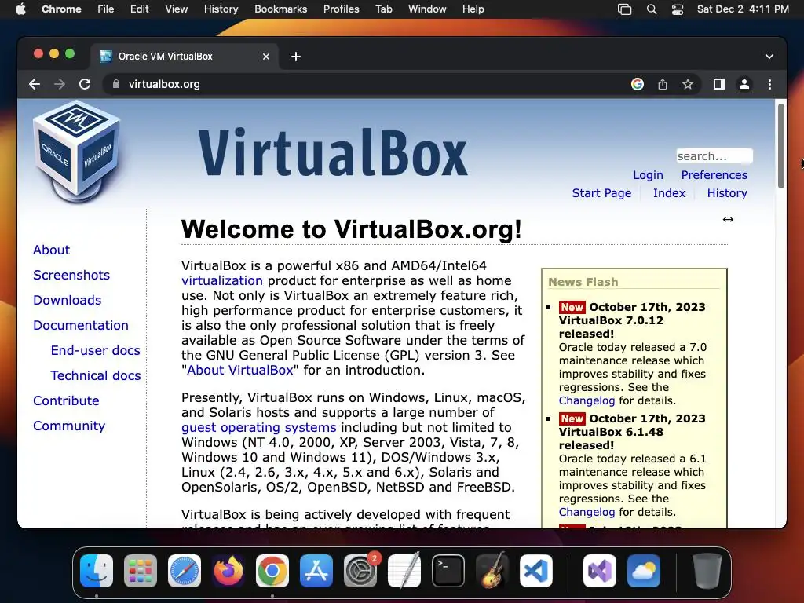The width and height of the screenshot is (804, 603).
Task: Open Spotlight search in menu bar
Action: tap(651, 9)
